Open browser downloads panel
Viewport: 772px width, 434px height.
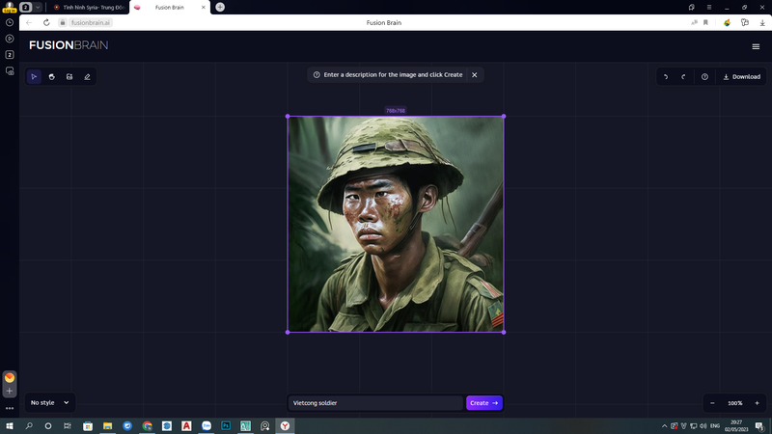click(762, 22)
